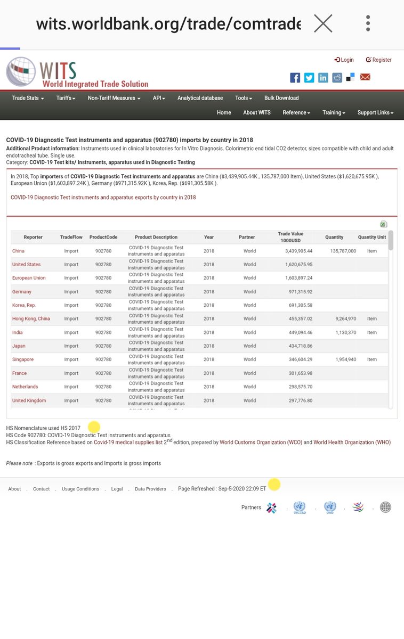Expand Non-Tariff Measures menu

tap(114, 98)
